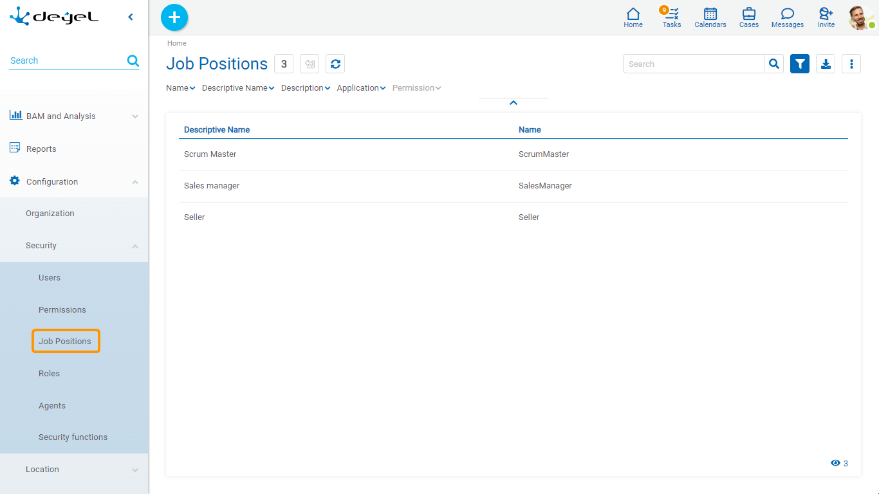Open the Messages icon
Image resolution: width=879 pixels, height=494 pixels.
pos(788,17)
